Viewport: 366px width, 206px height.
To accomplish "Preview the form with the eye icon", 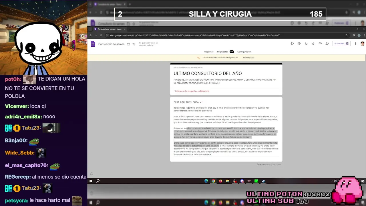I will (299, 43).
